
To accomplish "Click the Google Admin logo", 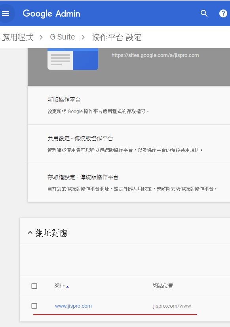I will coord(51,13).
